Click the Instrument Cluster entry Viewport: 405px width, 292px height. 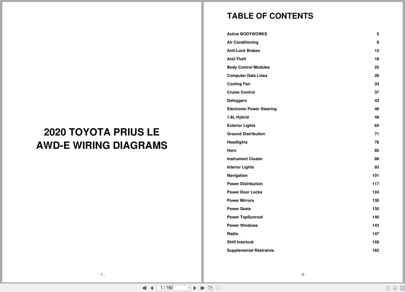point(245,159)
